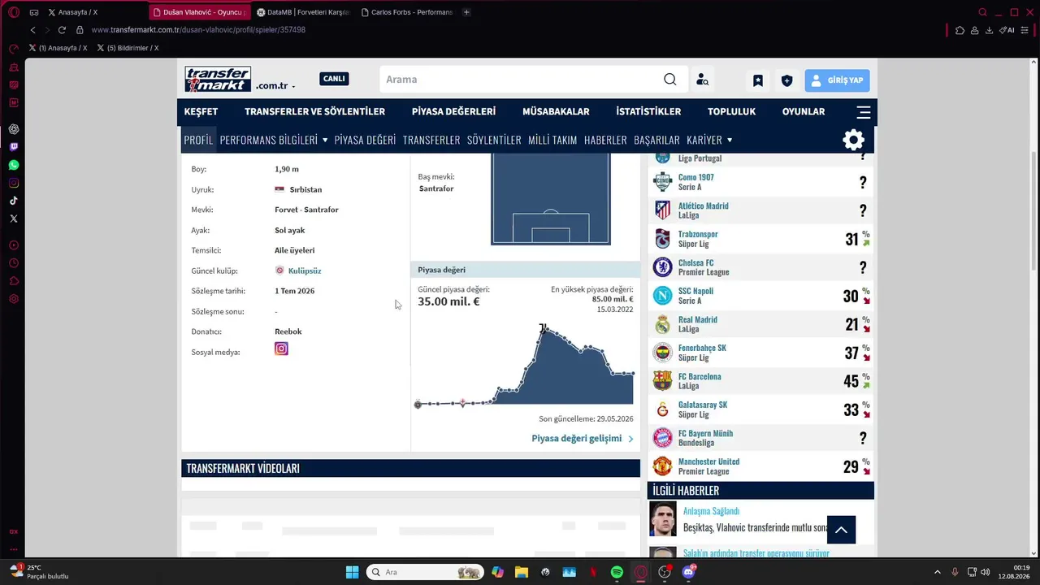This screenshot has width=1040, height=585.
Task: Open the (5) Bildirimler / X bookmark
Action: tap(128, 48)
